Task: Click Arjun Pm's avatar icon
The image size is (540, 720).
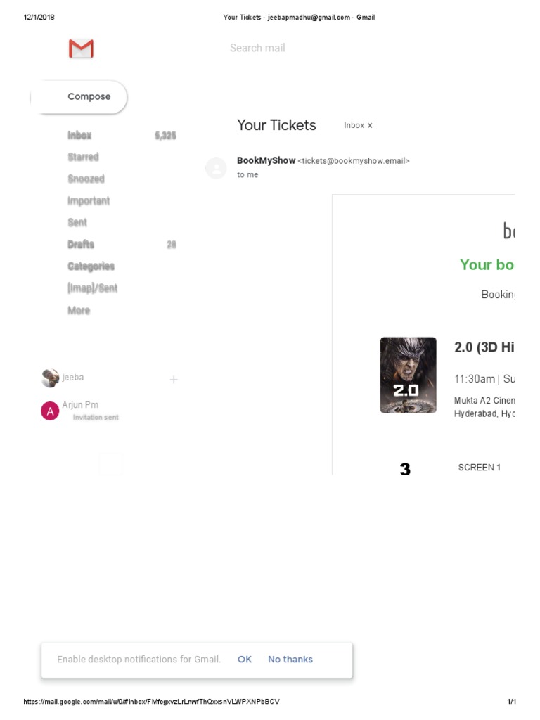Action: (x=50, y=411)
